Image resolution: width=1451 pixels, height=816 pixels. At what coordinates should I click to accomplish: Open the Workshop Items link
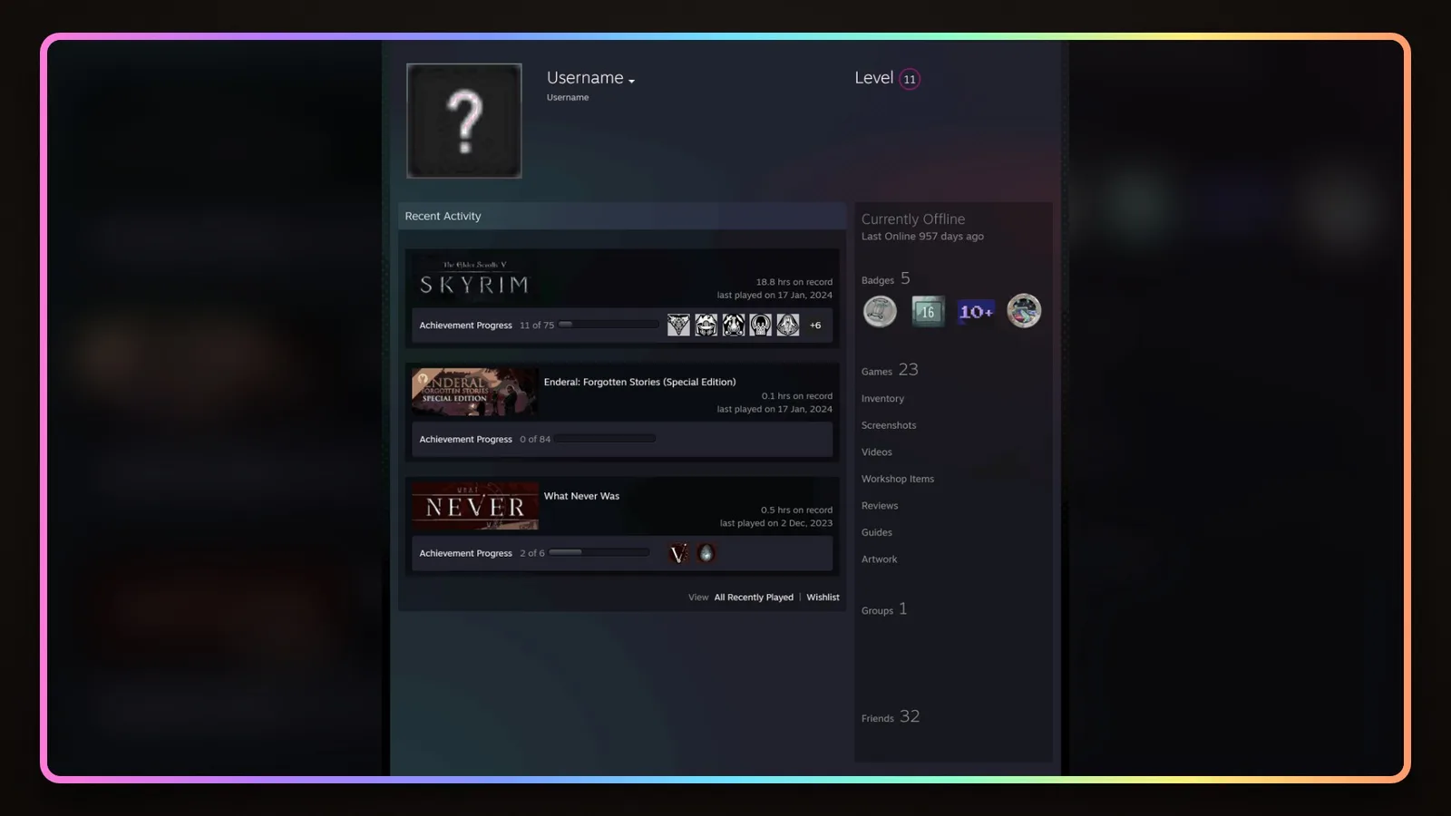tap(898, 479)
